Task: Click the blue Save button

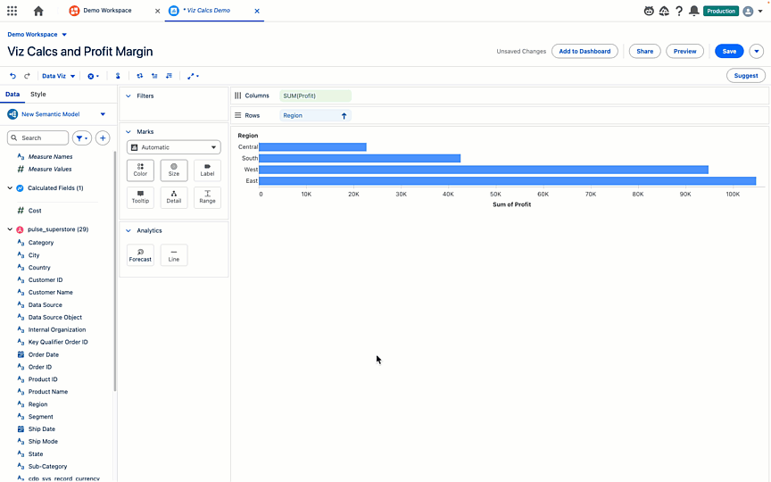Action: 729,51
